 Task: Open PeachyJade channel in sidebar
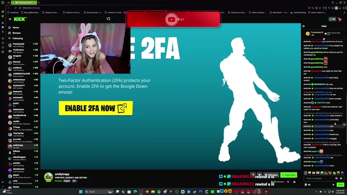(23, 45)
